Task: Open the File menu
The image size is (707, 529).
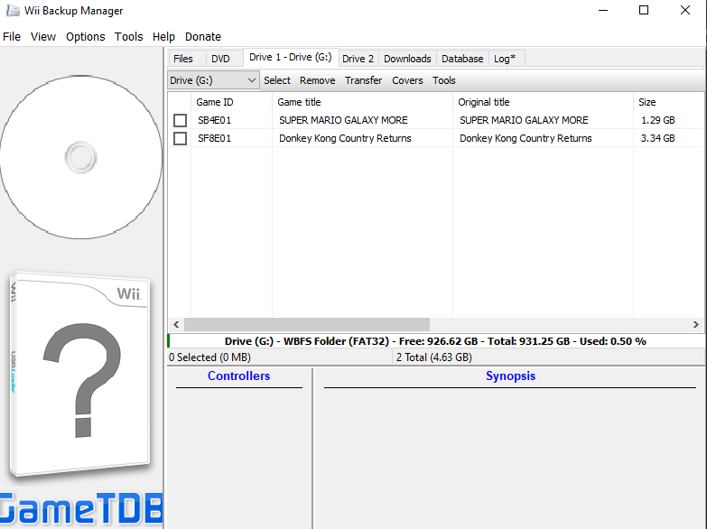Action: [11, 36]
